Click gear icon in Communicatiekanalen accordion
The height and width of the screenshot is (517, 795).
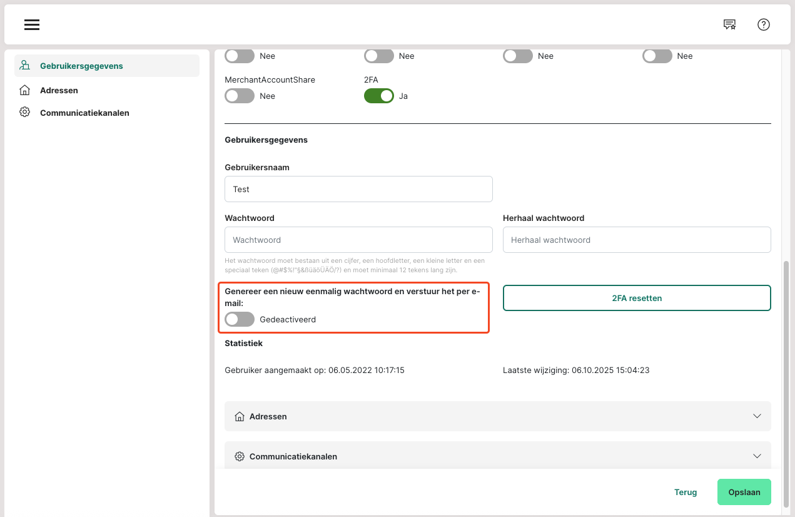pyautogui.click(x=239, y=456)
